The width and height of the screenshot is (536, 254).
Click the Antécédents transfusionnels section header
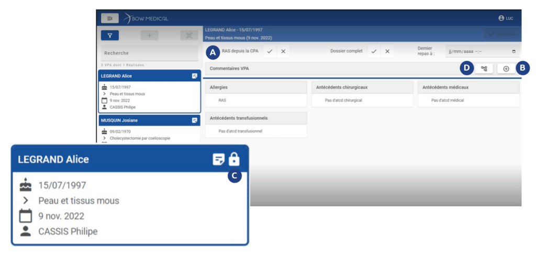[x=255, y=118]
